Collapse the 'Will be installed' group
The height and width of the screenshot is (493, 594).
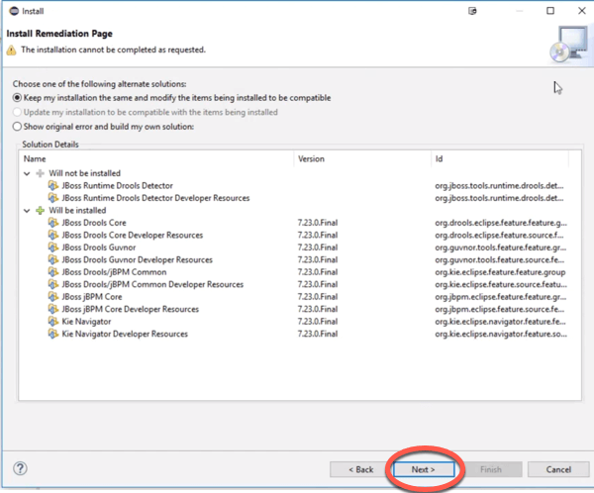click(27, 211)
